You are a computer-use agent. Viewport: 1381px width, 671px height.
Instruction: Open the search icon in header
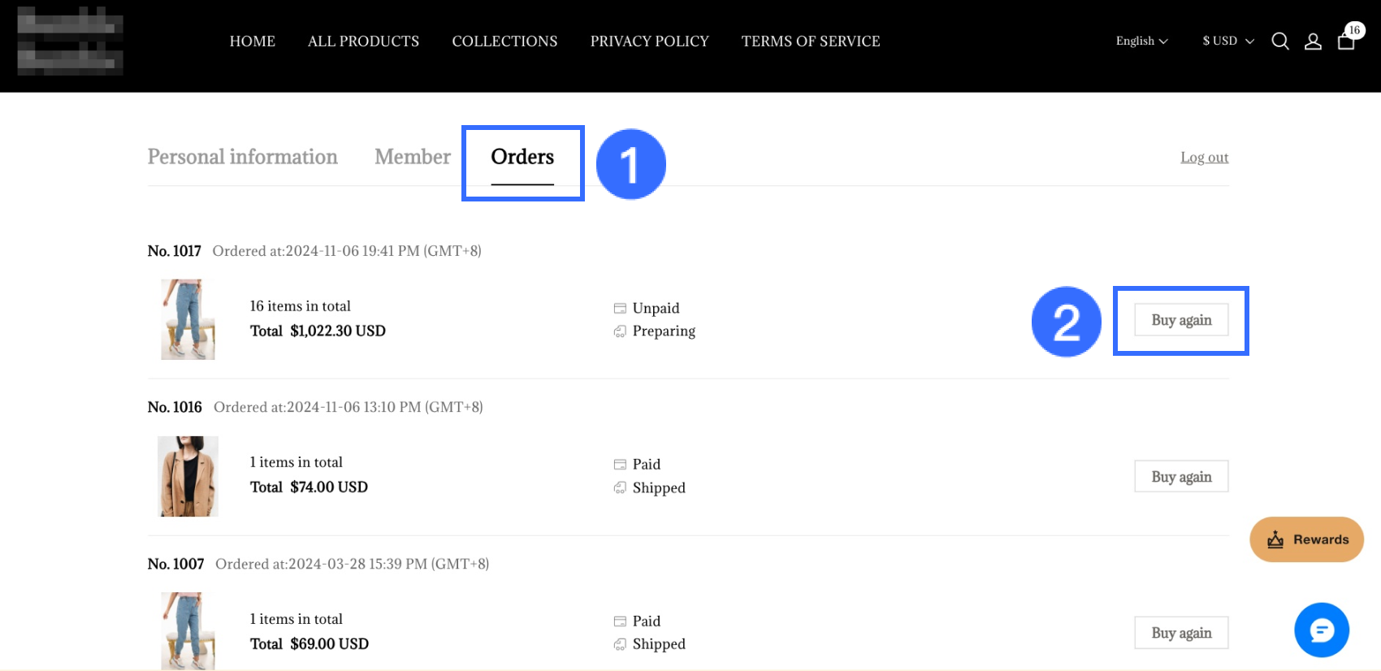tap(1280, 41)
